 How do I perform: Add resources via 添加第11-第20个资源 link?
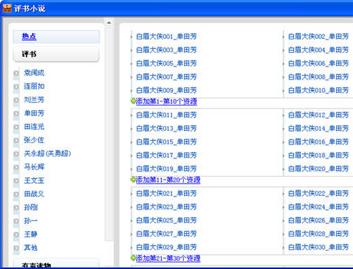click(x=168, y=180)
